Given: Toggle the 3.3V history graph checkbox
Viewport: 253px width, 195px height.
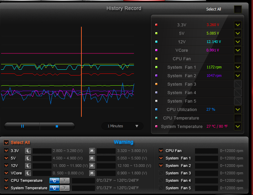Looking at the screenshot, I should (x=238, y=25).
